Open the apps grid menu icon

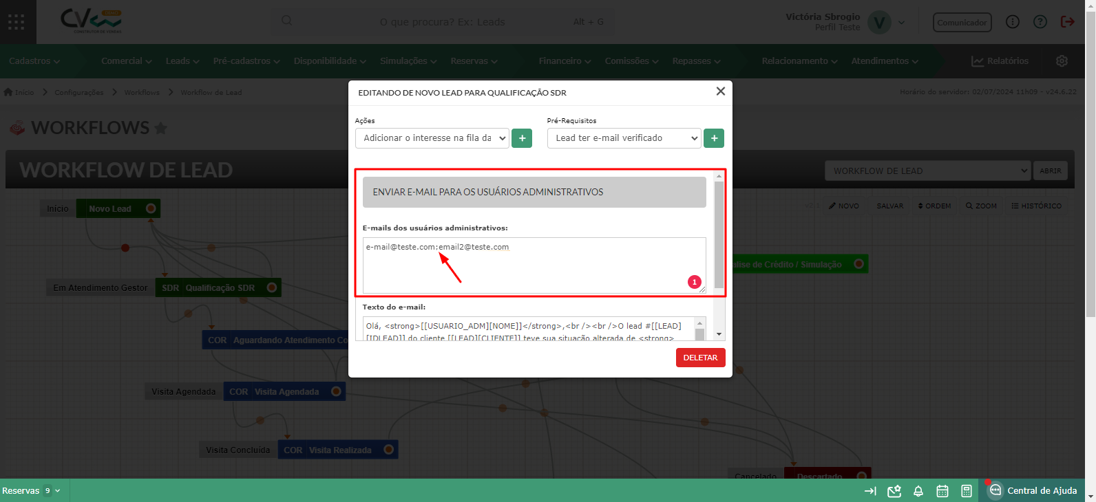click(x=17, y=22)
